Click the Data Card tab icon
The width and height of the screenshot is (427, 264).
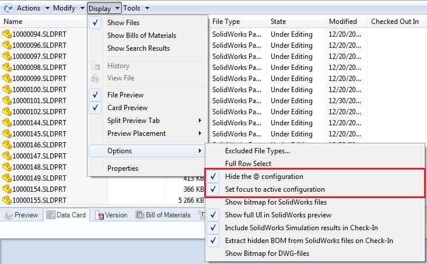tap(50, 215)
